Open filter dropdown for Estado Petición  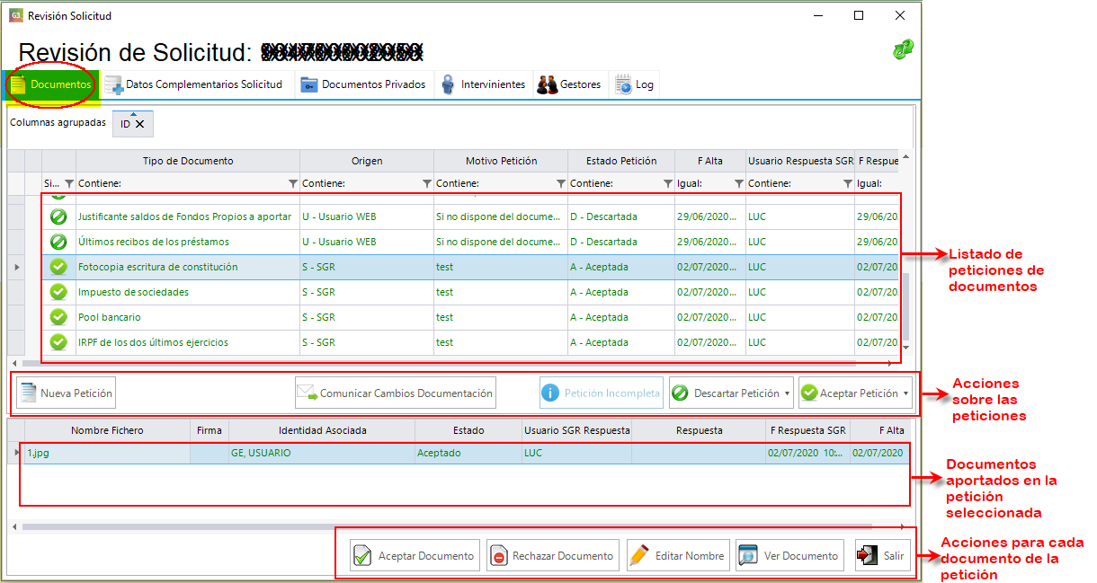(667, 183)
